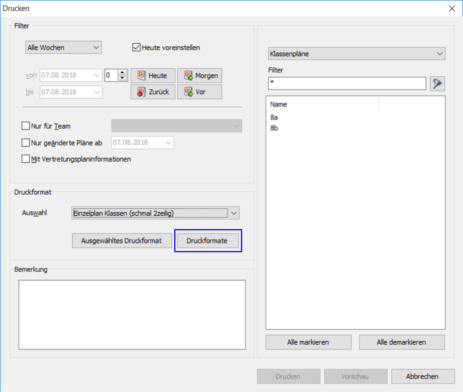This screenshot has width=463, height=392.
Task: Expand the Auswahl print format dropdown
Action: 234,213
